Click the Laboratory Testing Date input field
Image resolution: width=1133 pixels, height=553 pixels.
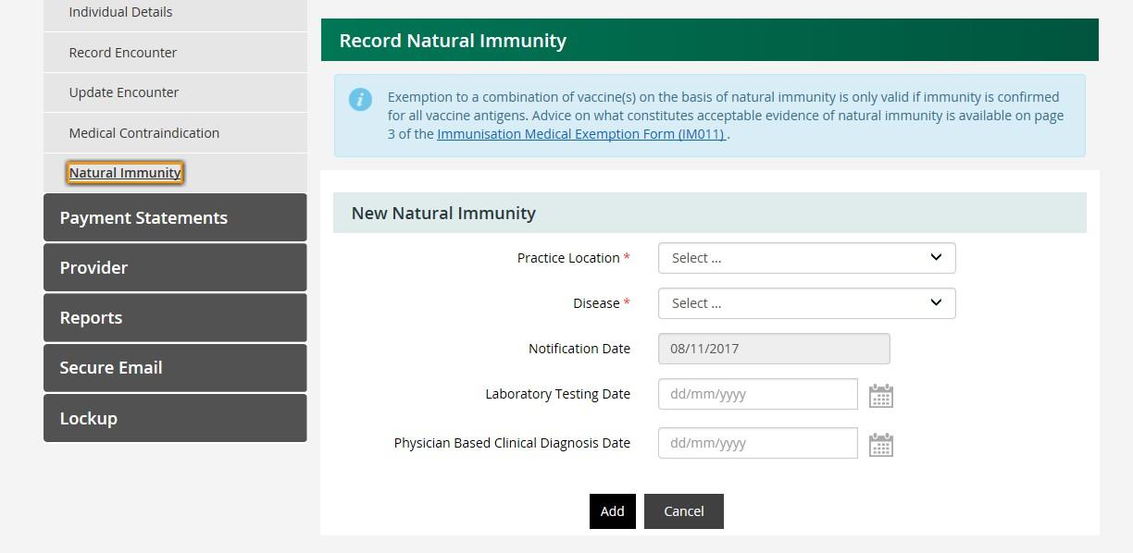(757, 393)
